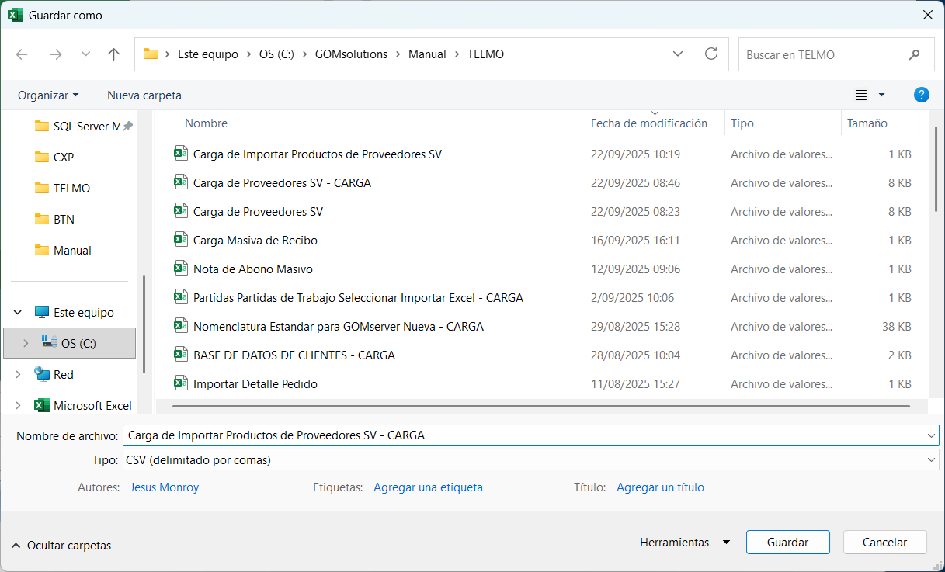Click the pin icon next to SQL Server M
This screenshot has height=572, width=945.
pos(127,126)
